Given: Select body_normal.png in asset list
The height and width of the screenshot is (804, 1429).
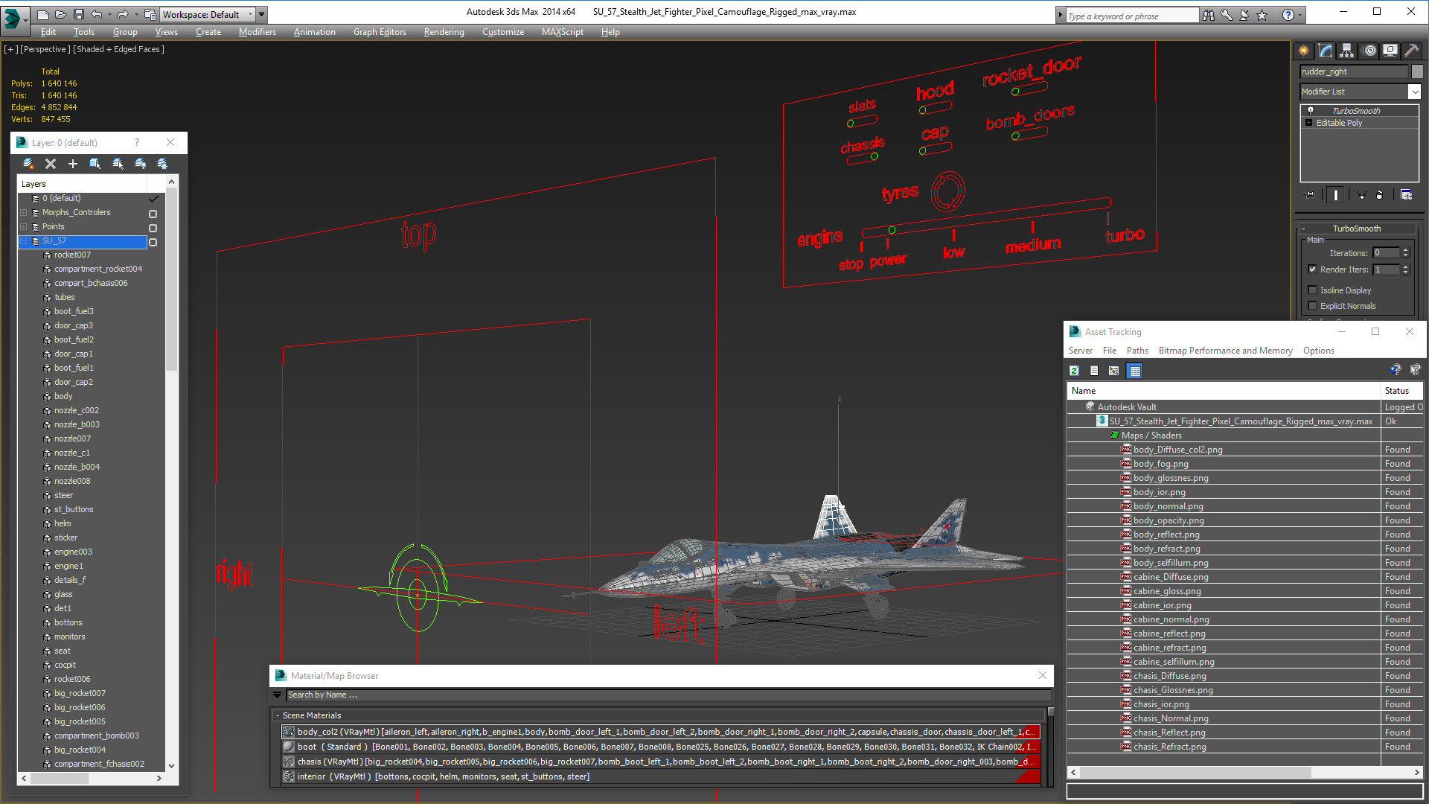Looking at the screenshot, I should 1168,506.
